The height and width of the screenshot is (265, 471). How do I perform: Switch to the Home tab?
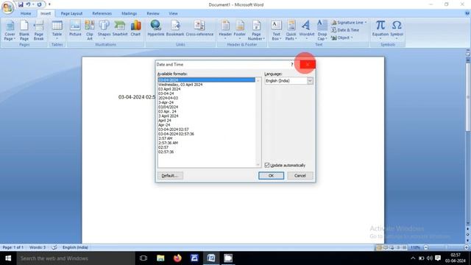[26, 13]
